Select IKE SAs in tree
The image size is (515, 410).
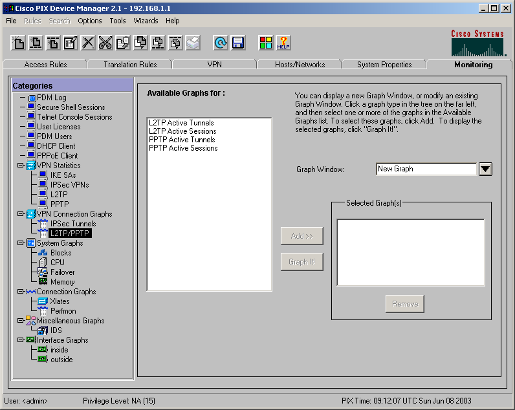pyautogui.click(x=63, y=175)
